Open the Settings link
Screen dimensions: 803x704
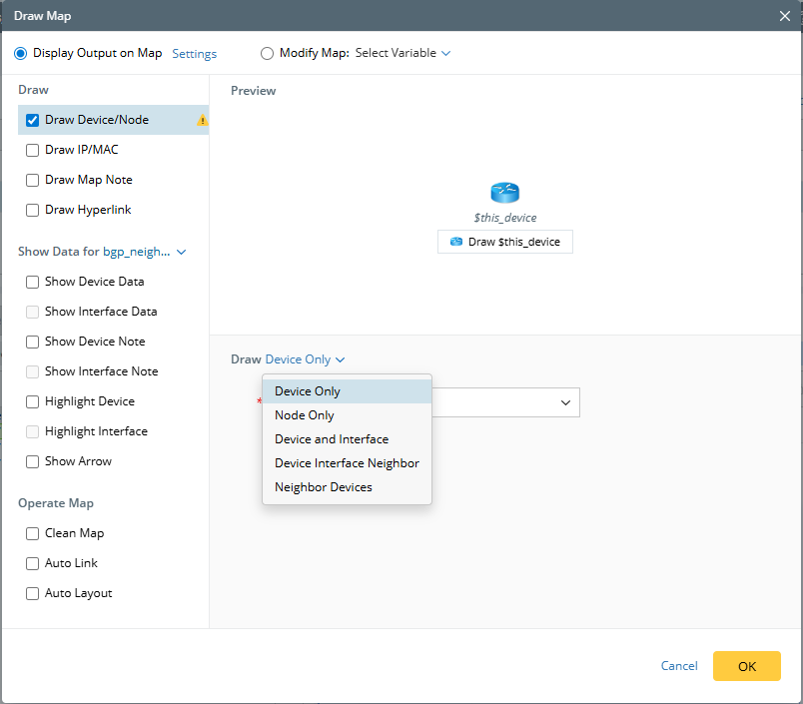point(194,54)
